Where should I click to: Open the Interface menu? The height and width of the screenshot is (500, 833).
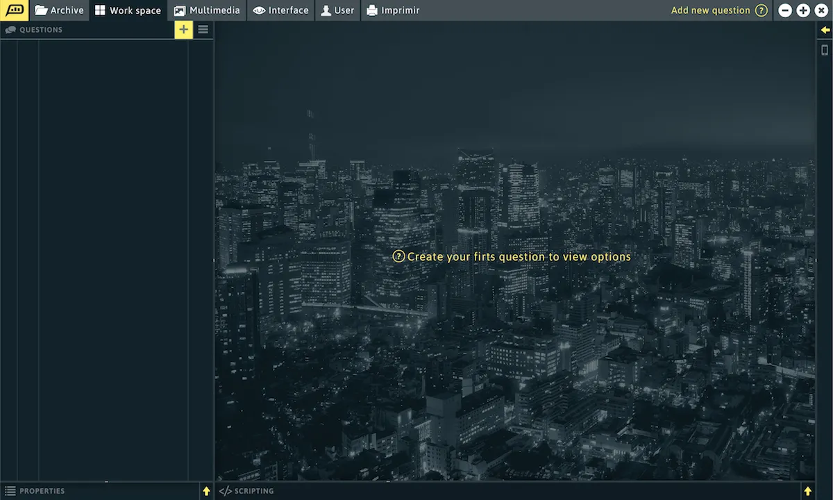[280, 10]
